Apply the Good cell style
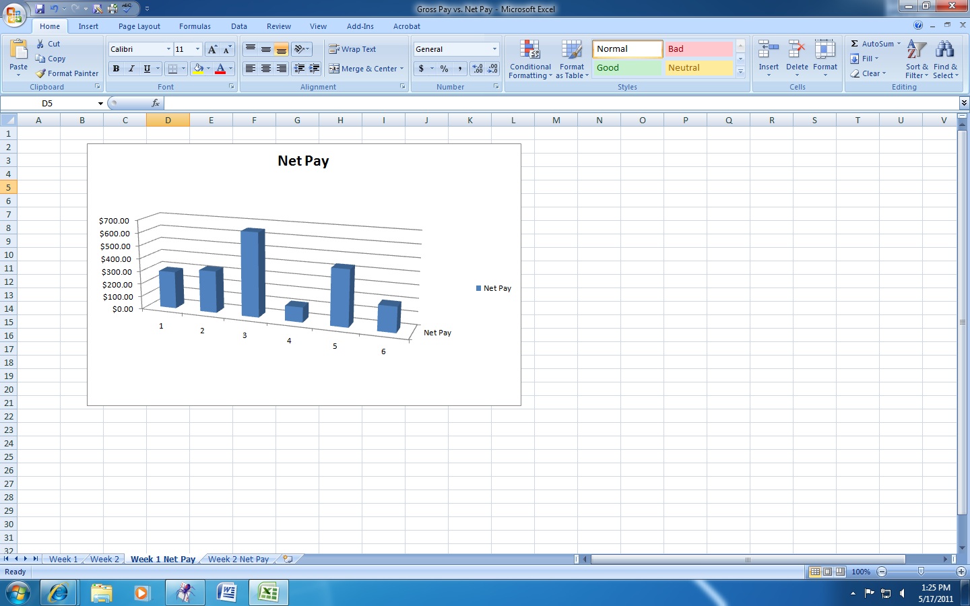 point(627,68)
